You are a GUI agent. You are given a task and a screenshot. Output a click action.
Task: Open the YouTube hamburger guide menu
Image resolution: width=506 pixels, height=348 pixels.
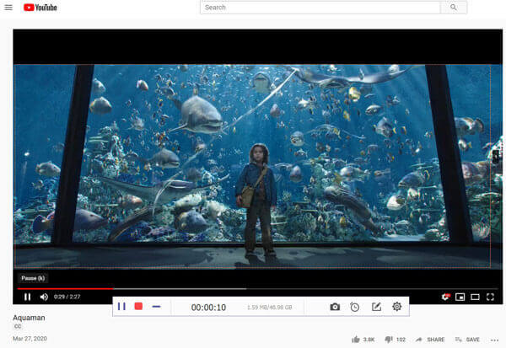point(8,8)
